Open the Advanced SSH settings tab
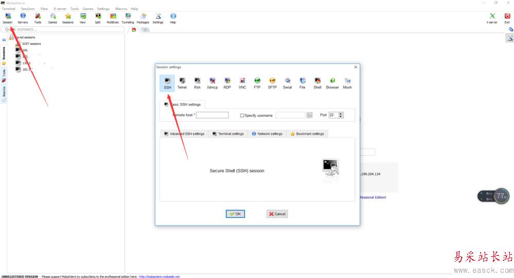This screenshot has height=278, width=514. click(184, 134)
